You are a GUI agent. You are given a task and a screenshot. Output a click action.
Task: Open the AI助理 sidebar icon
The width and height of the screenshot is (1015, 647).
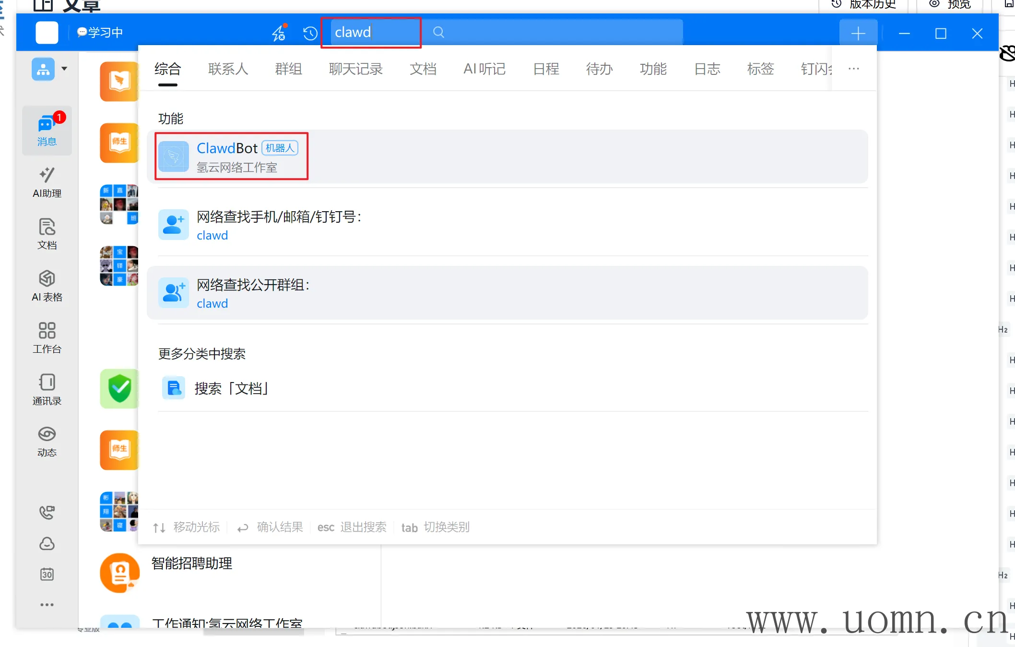pyautogui.click(x=47, y=182)
